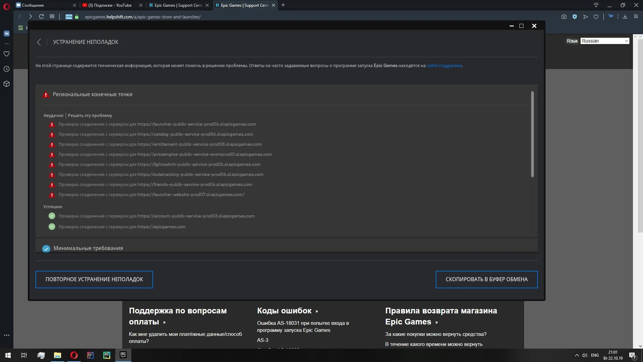Screen dimensions: 643x362
Task: Open Opera sidebar history clock icon
Action: 6,69
